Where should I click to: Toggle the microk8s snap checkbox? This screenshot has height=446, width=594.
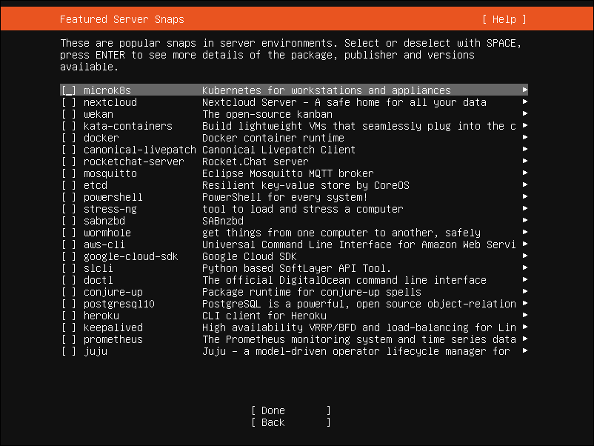(x=69, y=90)
